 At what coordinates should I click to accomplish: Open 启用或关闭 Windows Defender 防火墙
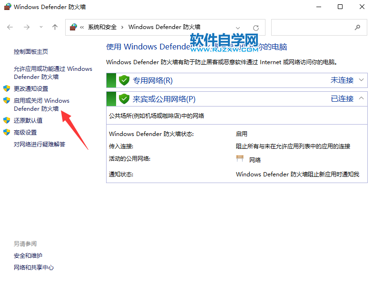click(x=42, y=105)
